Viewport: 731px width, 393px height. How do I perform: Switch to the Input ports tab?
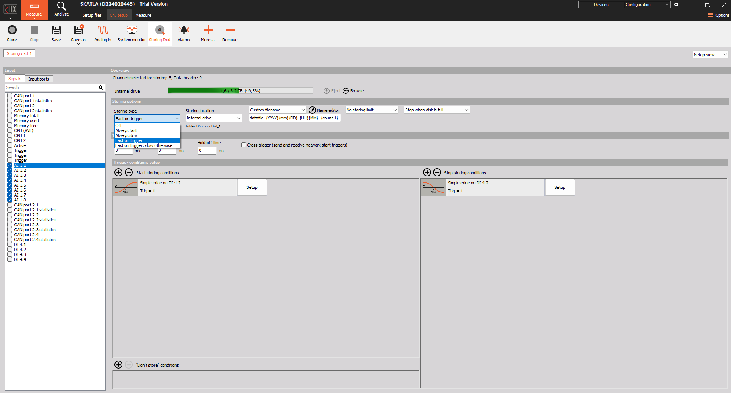click(x=39, y=79)
